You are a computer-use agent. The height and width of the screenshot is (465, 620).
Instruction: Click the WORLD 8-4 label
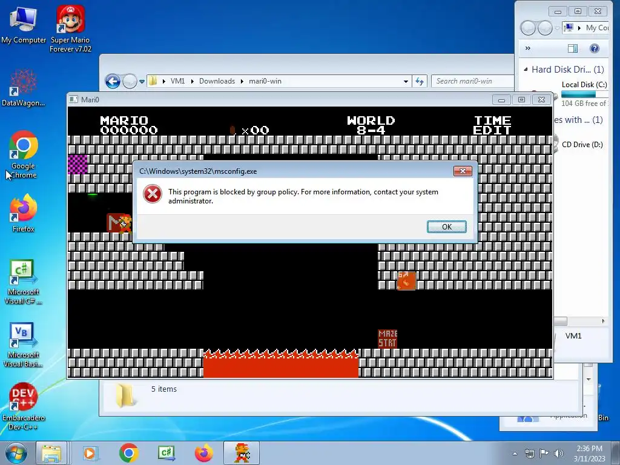[371, 125]
